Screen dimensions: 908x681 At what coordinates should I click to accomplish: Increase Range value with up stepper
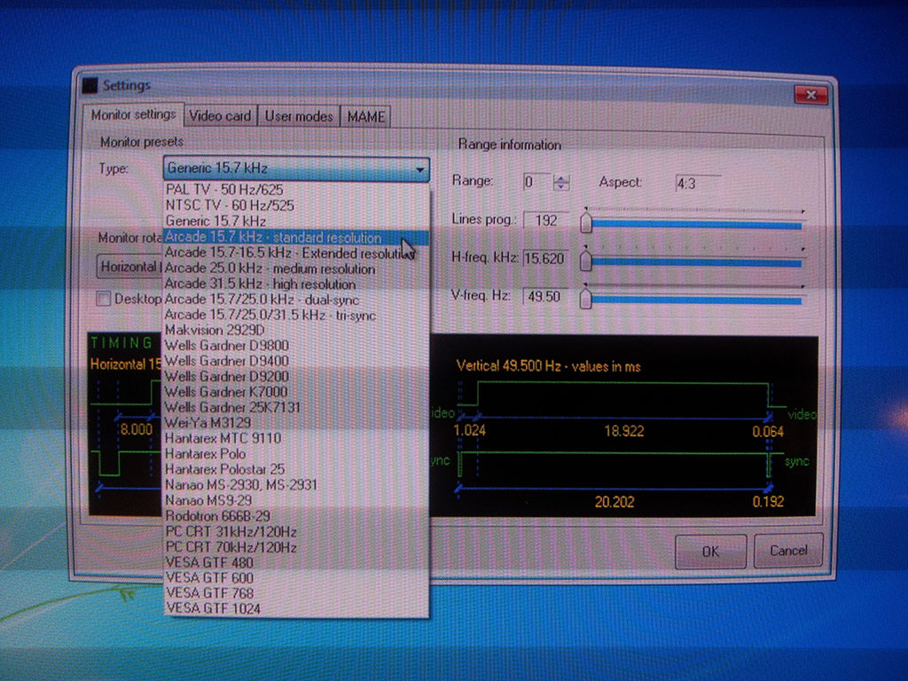(x=560, y=177)
